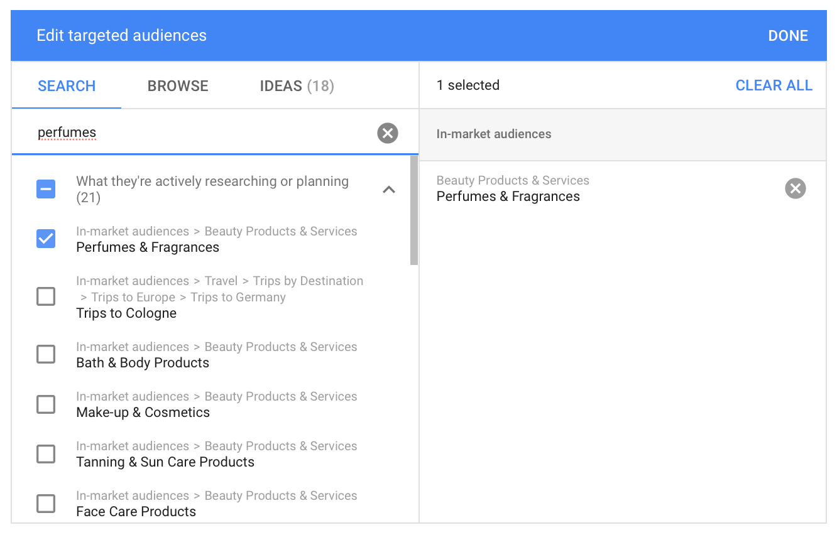Click the Make-up & Cosmetics label
The height and width of the screenshot is (535, 837).
(143, 413)
